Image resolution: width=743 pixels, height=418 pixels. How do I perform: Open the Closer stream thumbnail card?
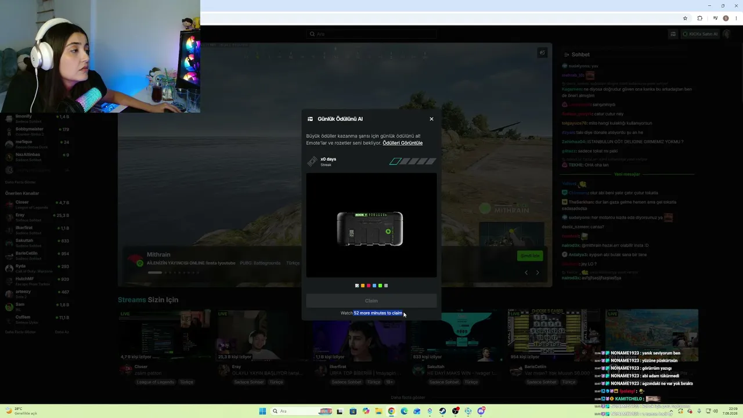pyautogui.click(x=165, y=336)
